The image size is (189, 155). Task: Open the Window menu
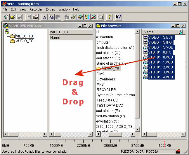(x=64, y=9)
